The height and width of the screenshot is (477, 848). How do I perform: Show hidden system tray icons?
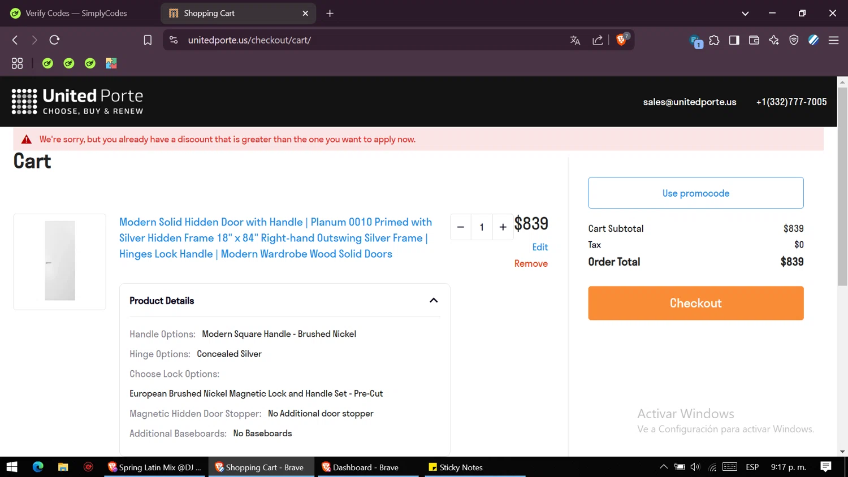[664, 467]
